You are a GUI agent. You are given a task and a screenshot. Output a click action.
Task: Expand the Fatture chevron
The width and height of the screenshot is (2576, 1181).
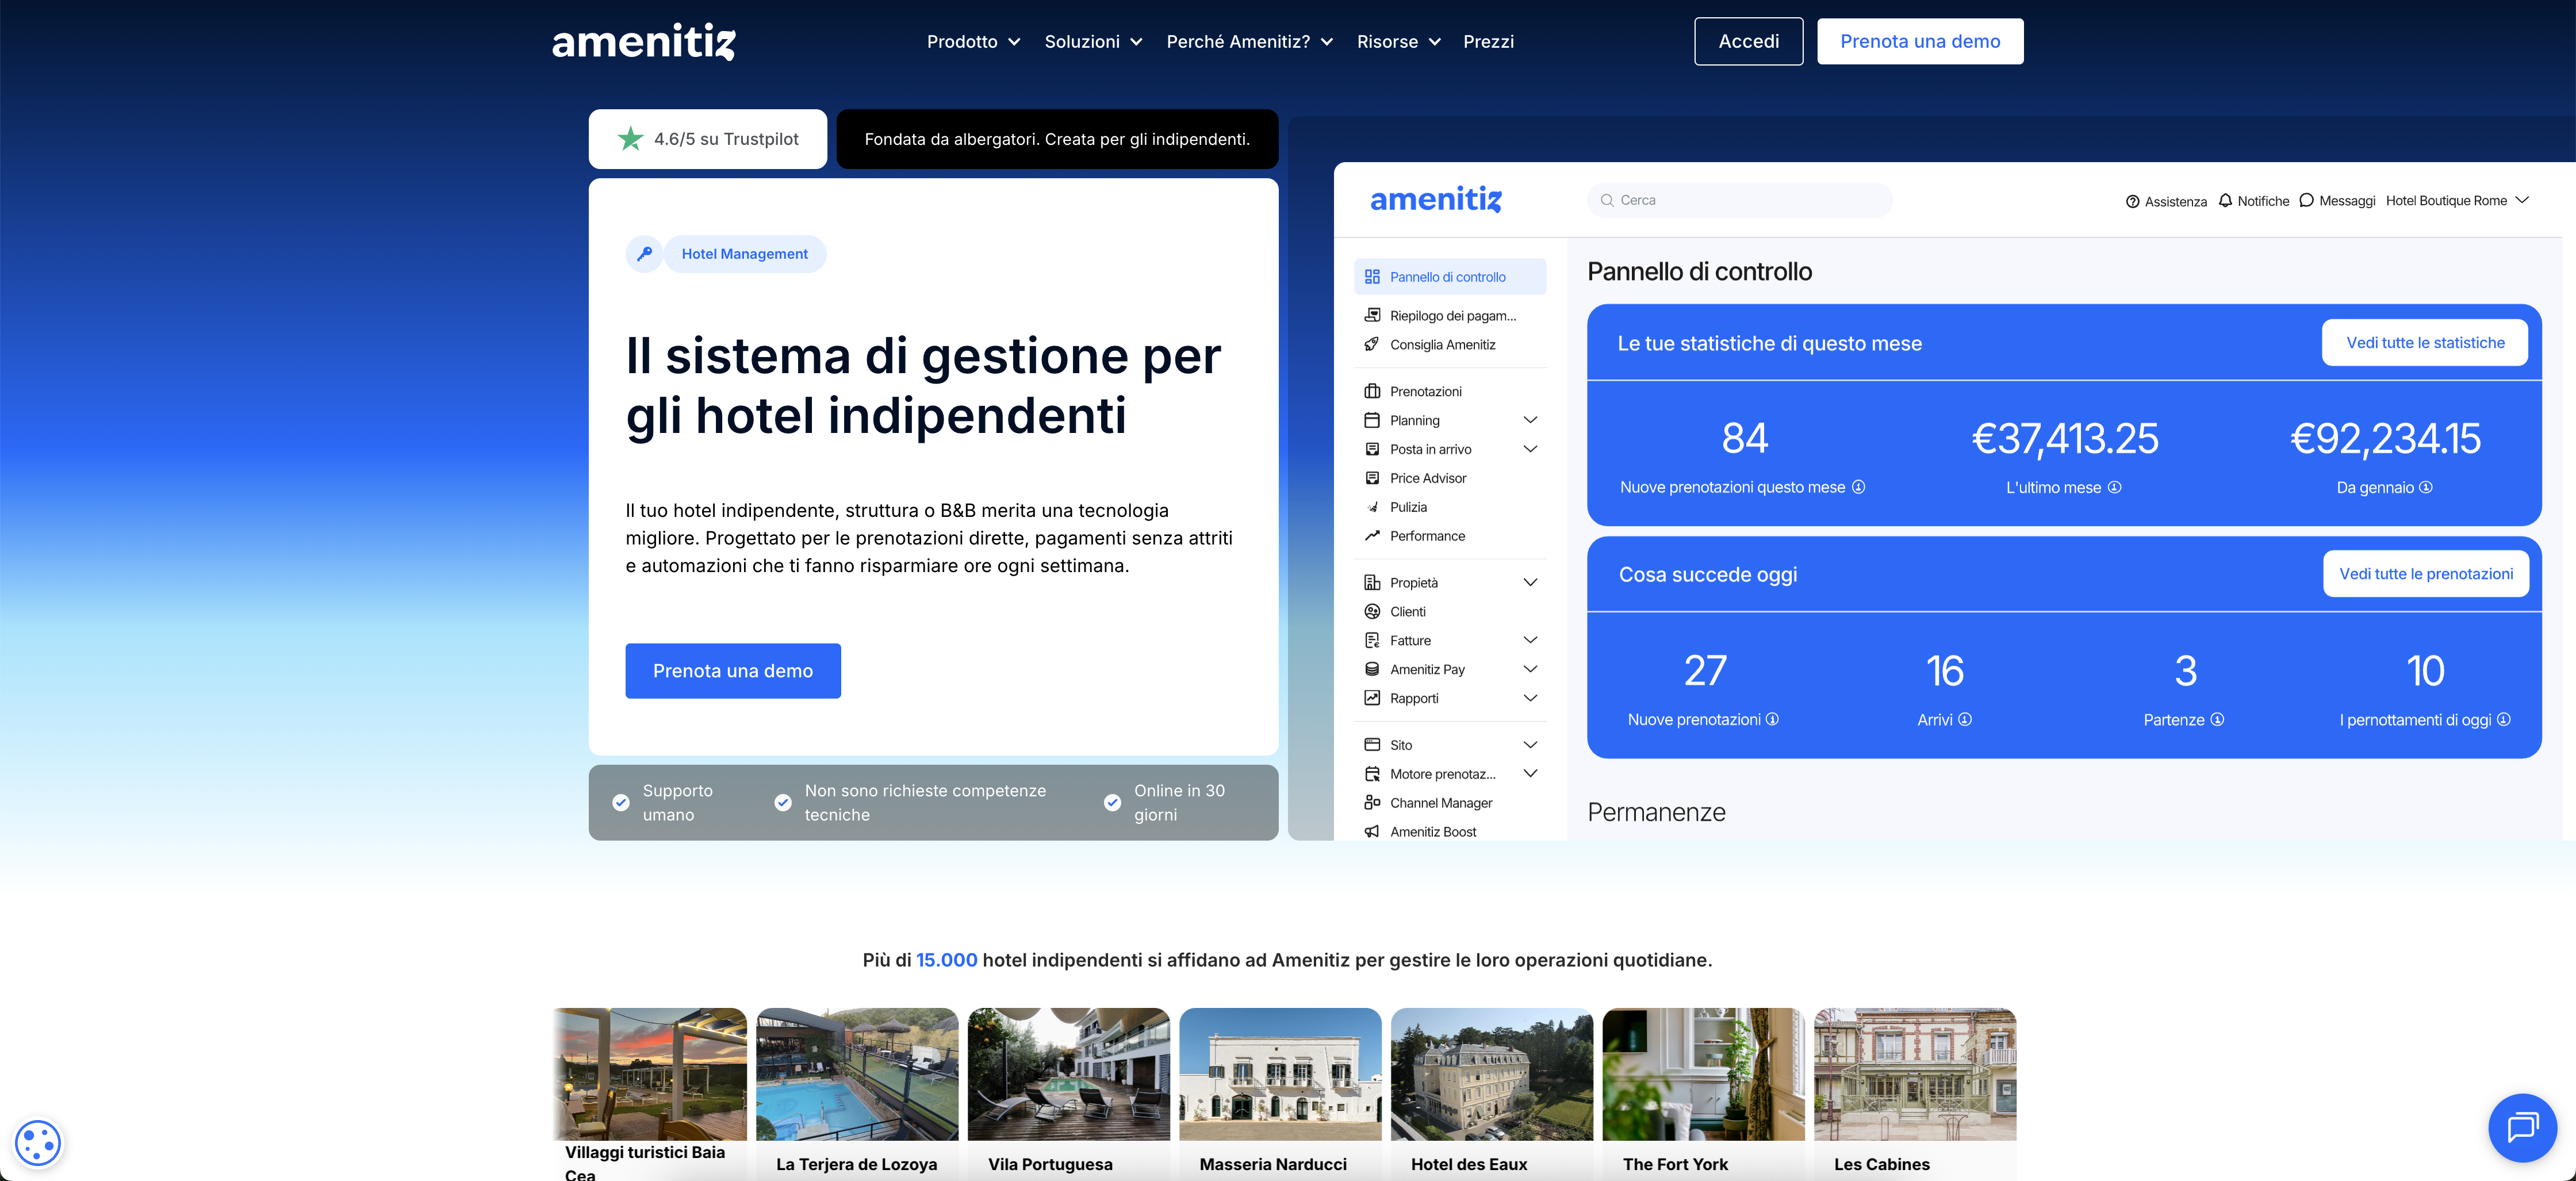(1530, 640)
